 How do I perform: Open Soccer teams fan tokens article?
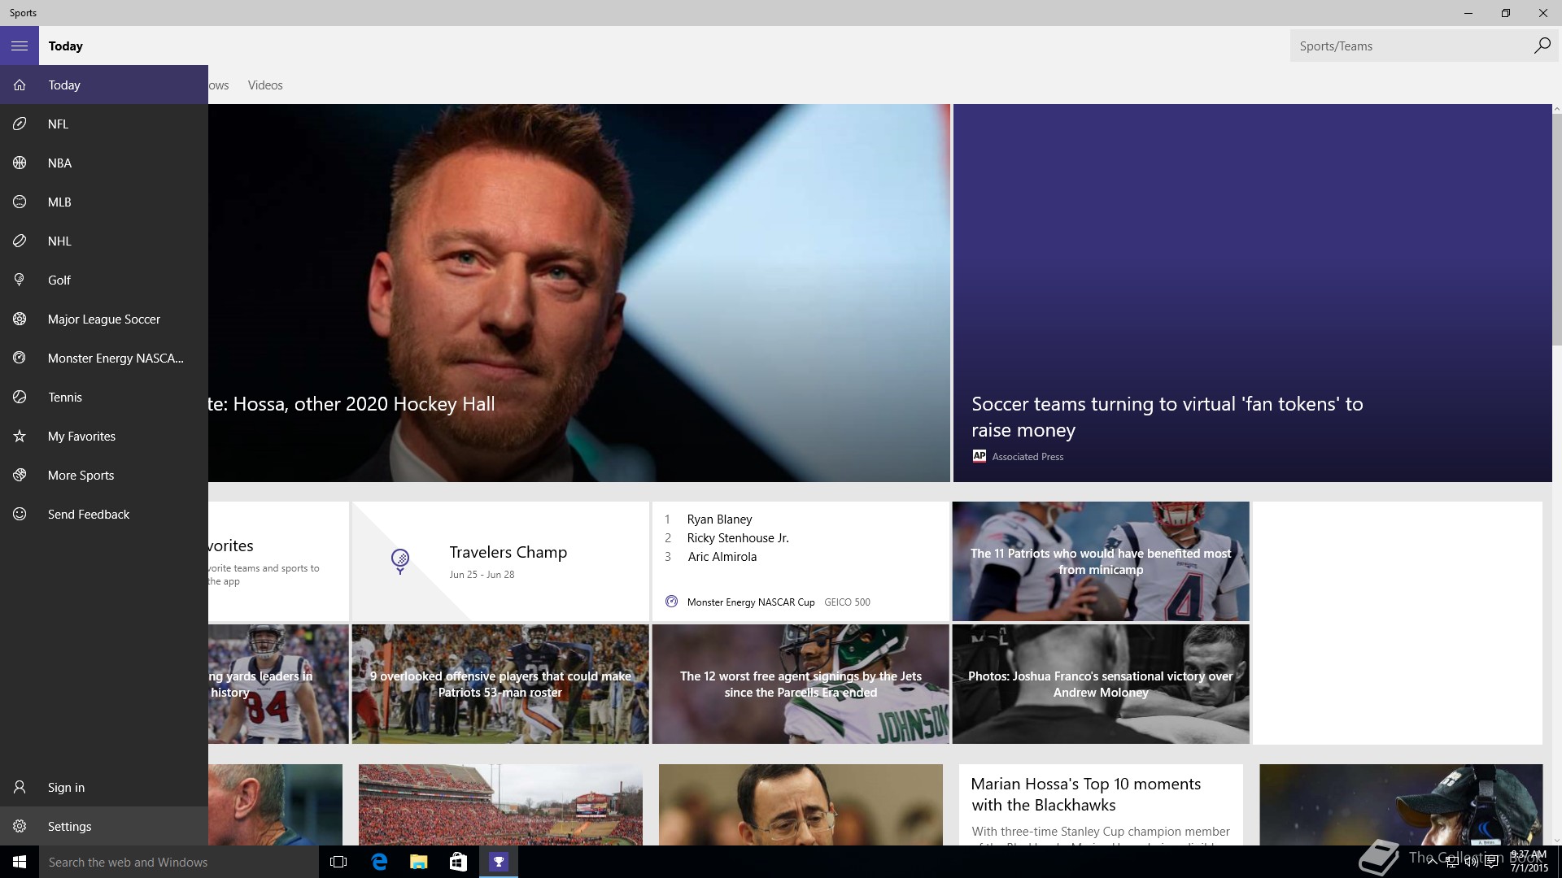1252,293
